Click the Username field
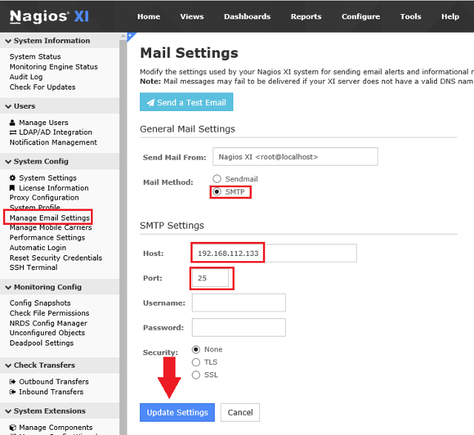This screenshot has width=474, height=435. click(238, 303)
